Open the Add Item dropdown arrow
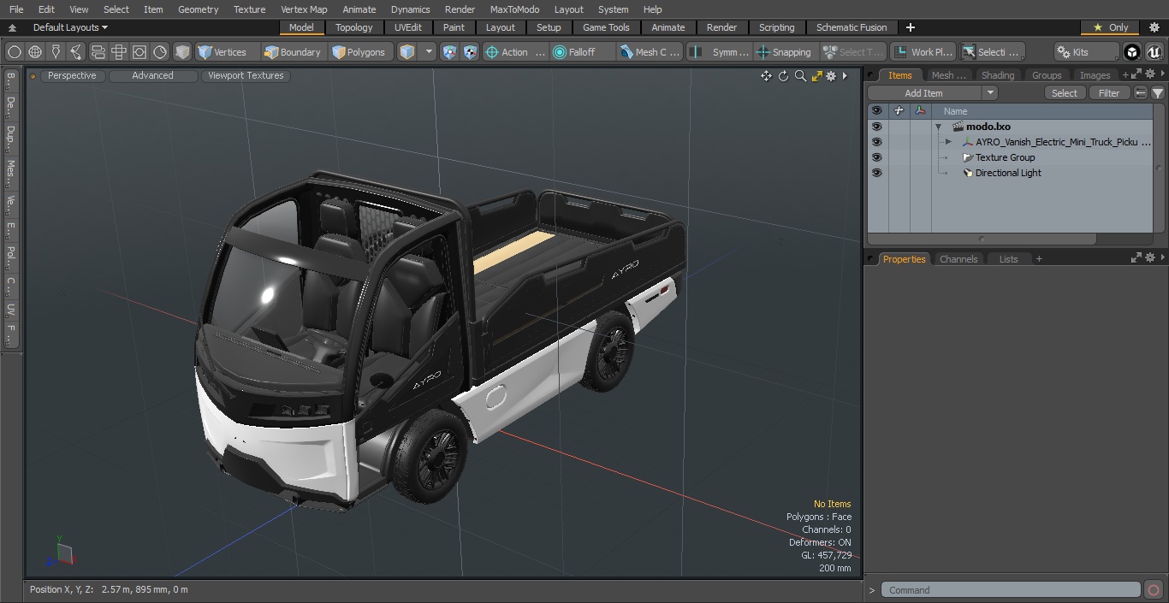This screenshot has width=1169, height=603. tap(990, 93)
